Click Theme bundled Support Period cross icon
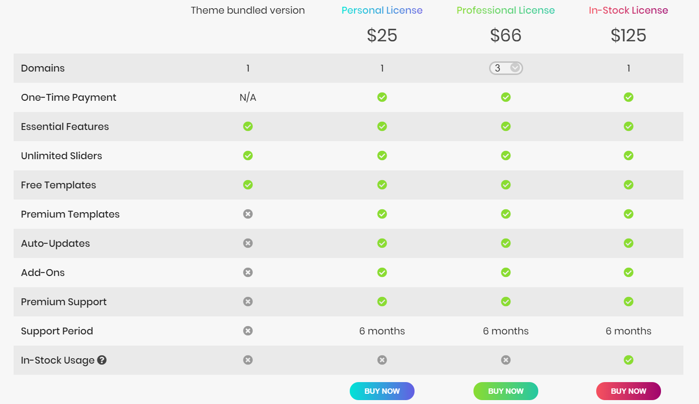699x404 pixels. click(x=248, y=331)
